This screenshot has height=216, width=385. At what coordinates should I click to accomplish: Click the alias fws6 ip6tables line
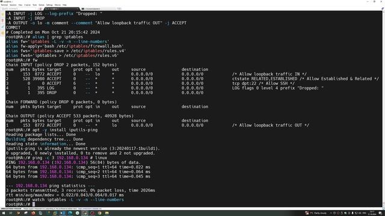[x=63, y=55]
